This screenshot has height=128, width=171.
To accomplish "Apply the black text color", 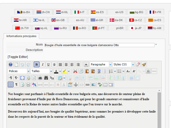I will 56,71.
